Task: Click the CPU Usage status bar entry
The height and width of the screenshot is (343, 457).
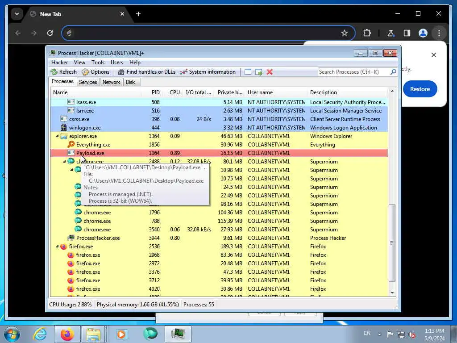Action: tap(70, 305)
